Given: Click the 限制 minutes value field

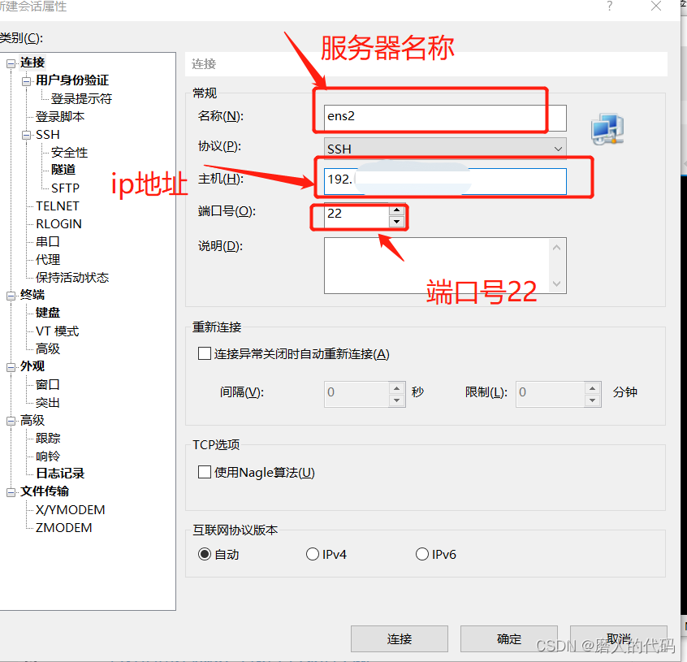Looking at the screenshot, I should coord(550,394).
